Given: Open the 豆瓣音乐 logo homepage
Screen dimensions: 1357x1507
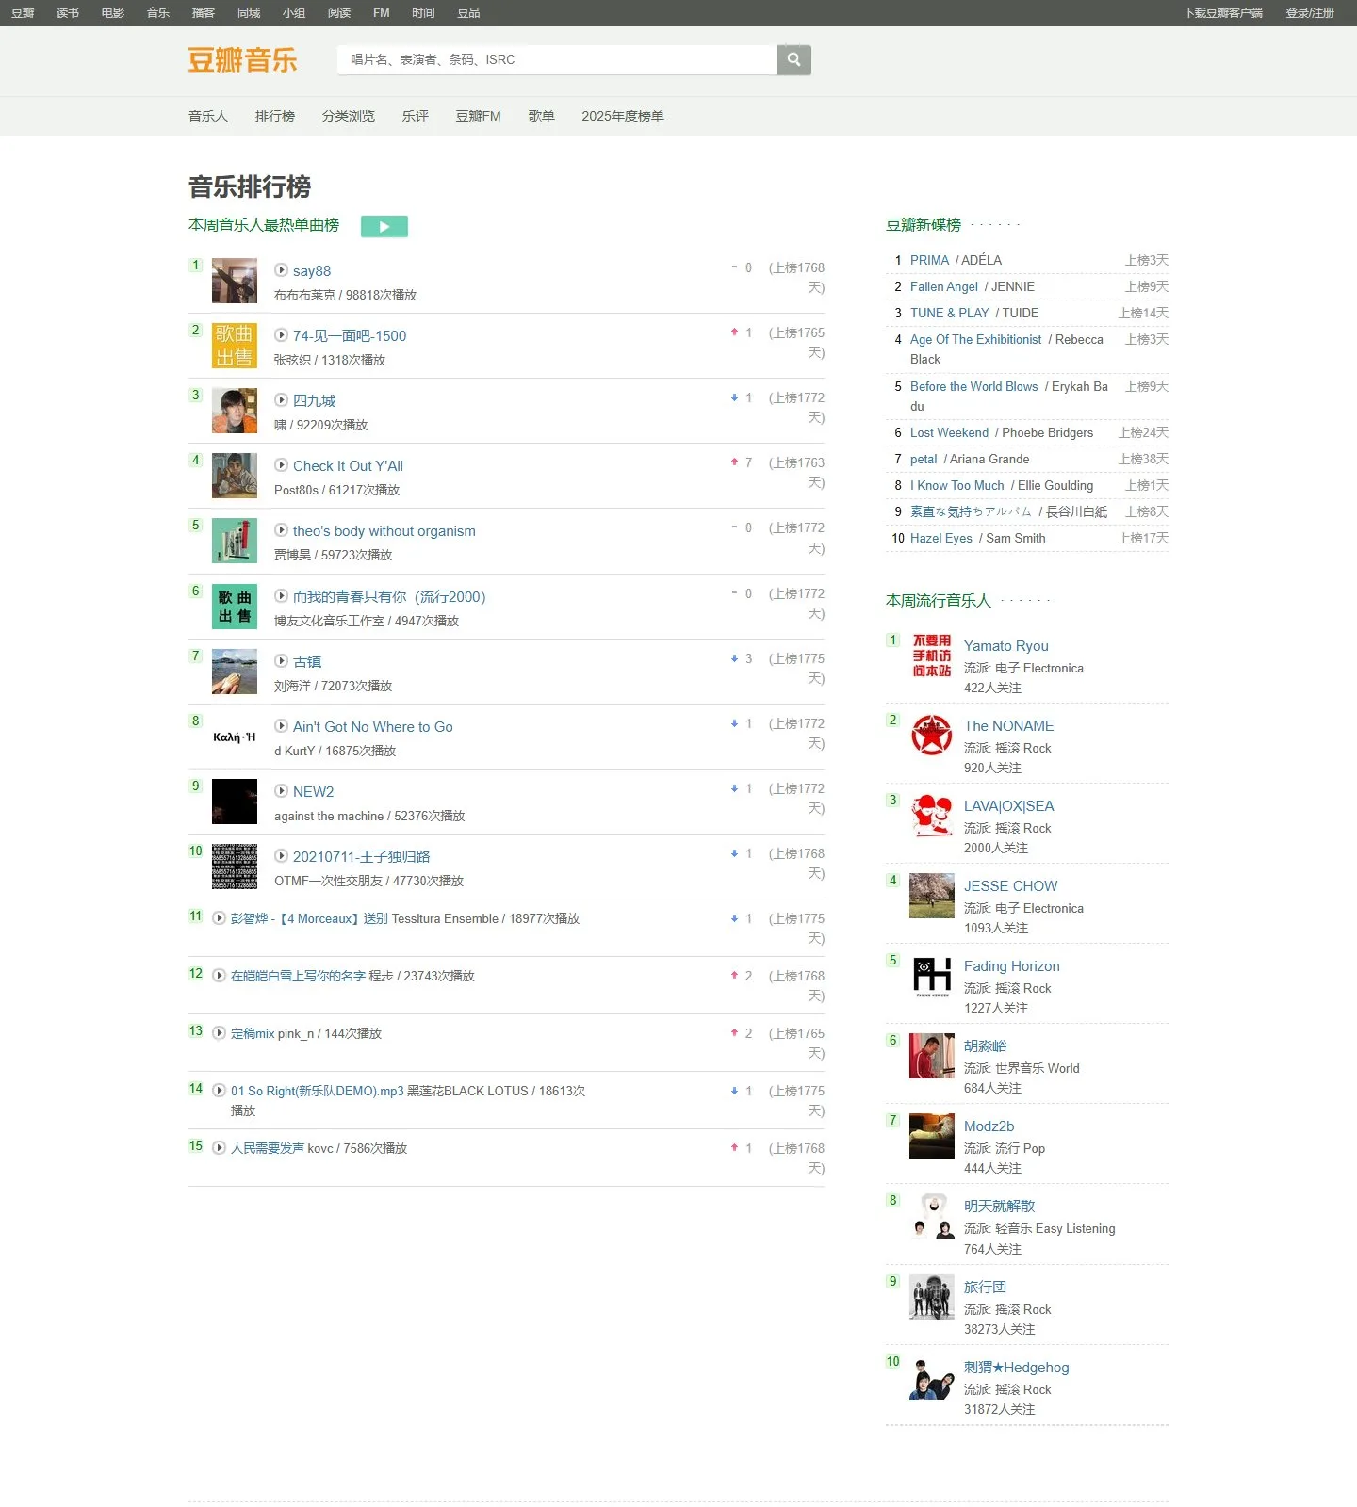Looking at the screenshot, I should pyautogui.click(x=242, y=60).
